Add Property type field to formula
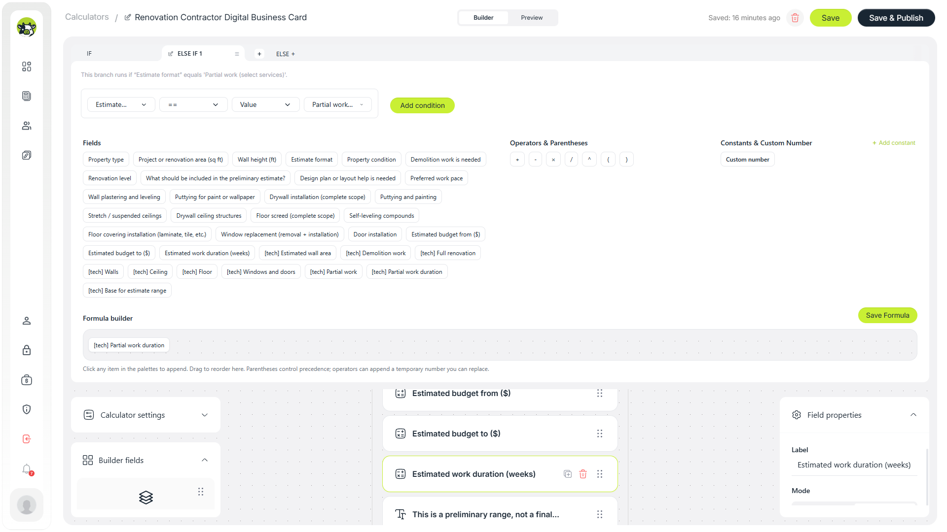This screenshot has height=532, width=947. [x=106, y=160]
